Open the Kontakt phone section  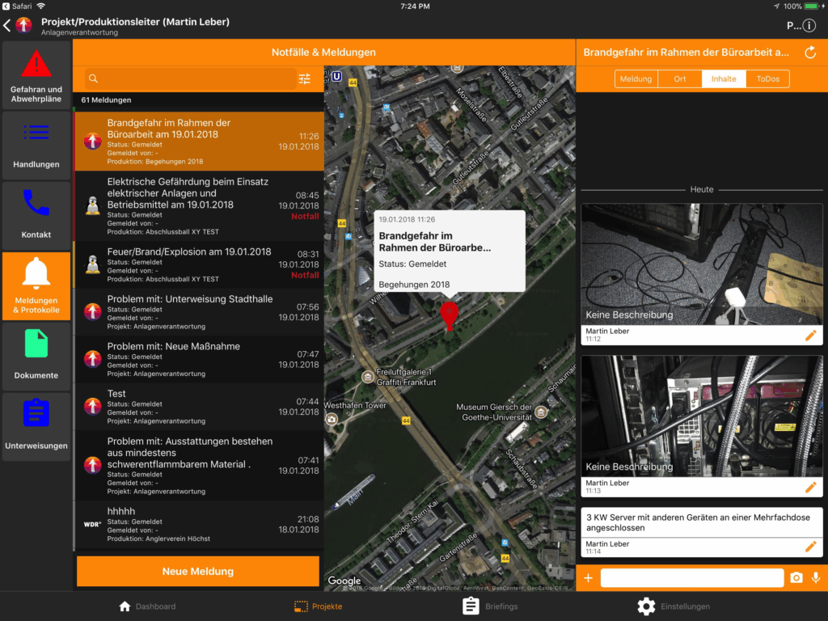tap(36, 215)
